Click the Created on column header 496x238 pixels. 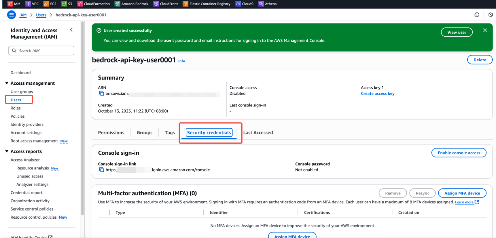coord(408,213)
